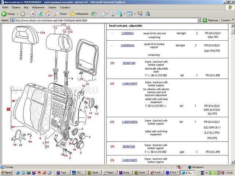Viewport: 235px width, 176px height.
Task: Open part number link 1J0898943A
Action: [127, 45]
